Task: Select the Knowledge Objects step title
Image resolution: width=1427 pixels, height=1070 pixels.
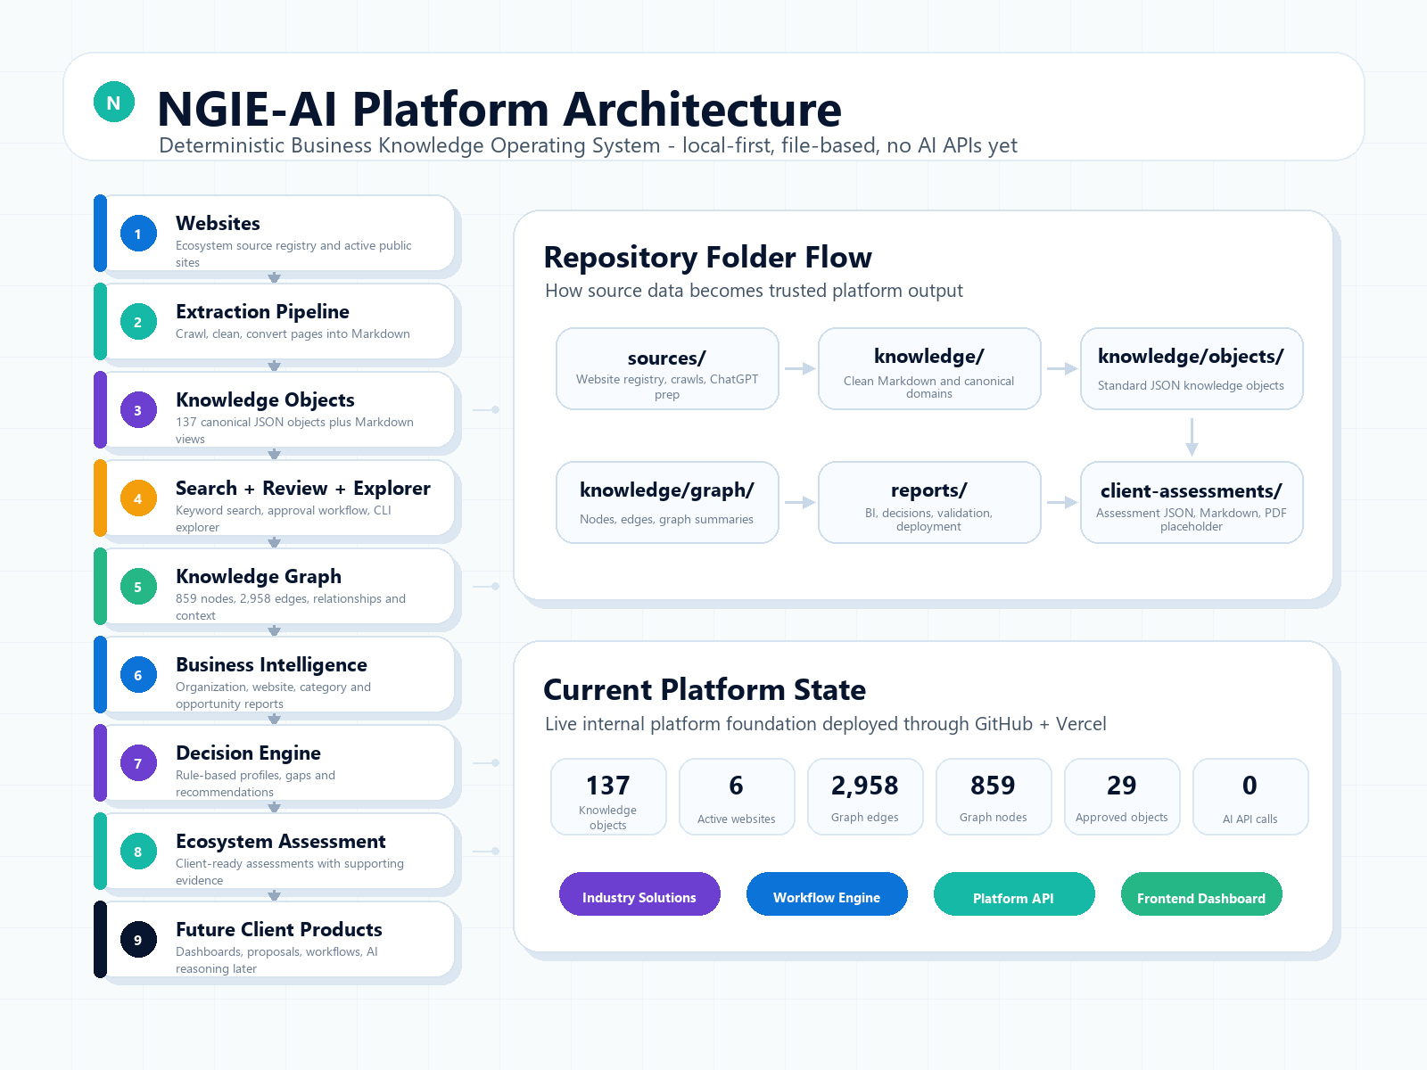Action: [265, 400]
